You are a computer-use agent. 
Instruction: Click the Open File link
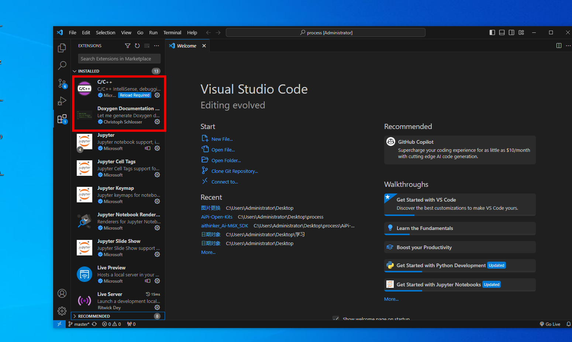(223, 150)
